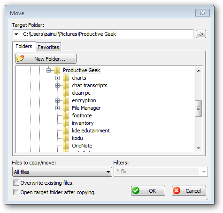
Task: Expand the chat transcripts folder node
Action: point(58,85)
